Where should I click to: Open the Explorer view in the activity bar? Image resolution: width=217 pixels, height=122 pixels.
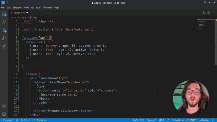pos(4,14)
